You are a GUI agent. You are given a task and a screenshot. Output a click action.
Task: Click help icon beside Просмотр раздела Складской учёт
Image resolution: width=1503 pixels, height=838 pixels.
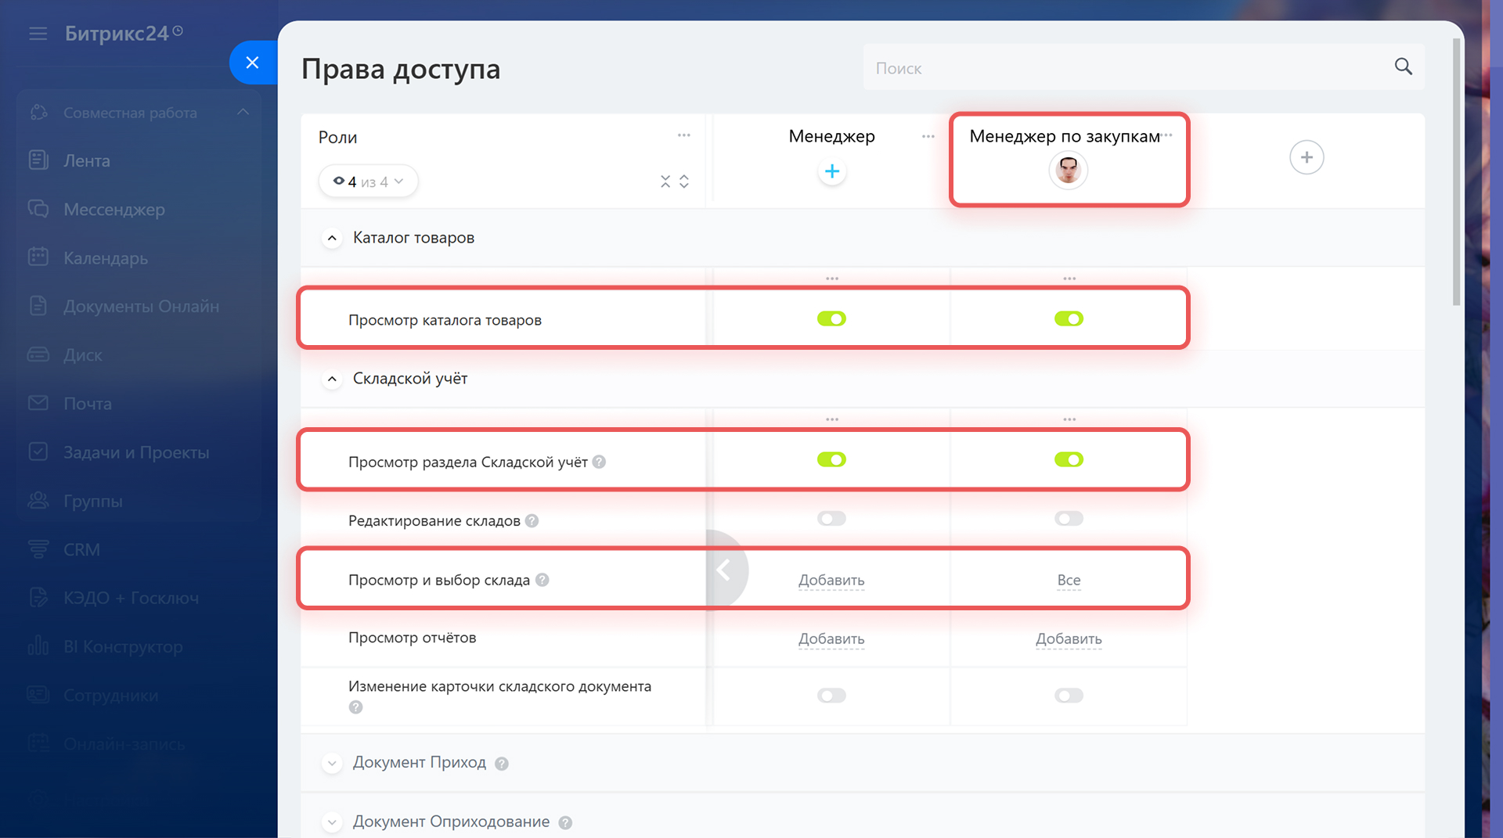(599, 462)
